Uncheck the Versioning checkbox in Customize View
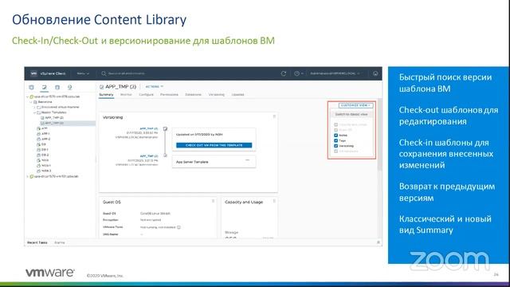Image resolution: width=510 pixels, height=287 pixels. pos(336,146)
